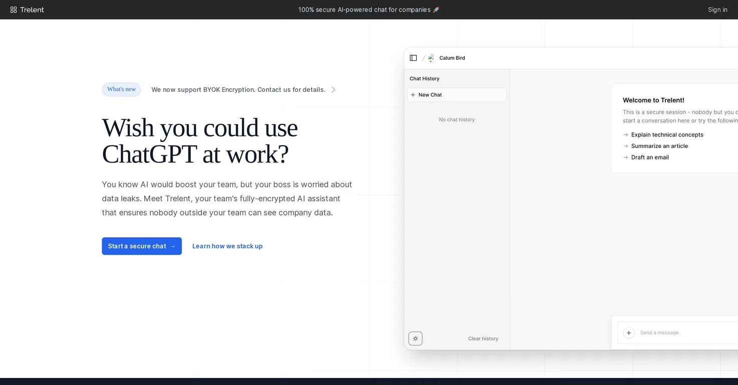Screen dimensions: 738x385
Task: Click the arrow icon before Draft an email
Action: (625, 157)
